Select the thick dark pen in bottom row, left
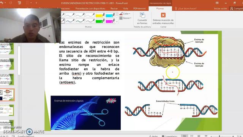Screen dimensions: 243x137 (x=70, y=21)
